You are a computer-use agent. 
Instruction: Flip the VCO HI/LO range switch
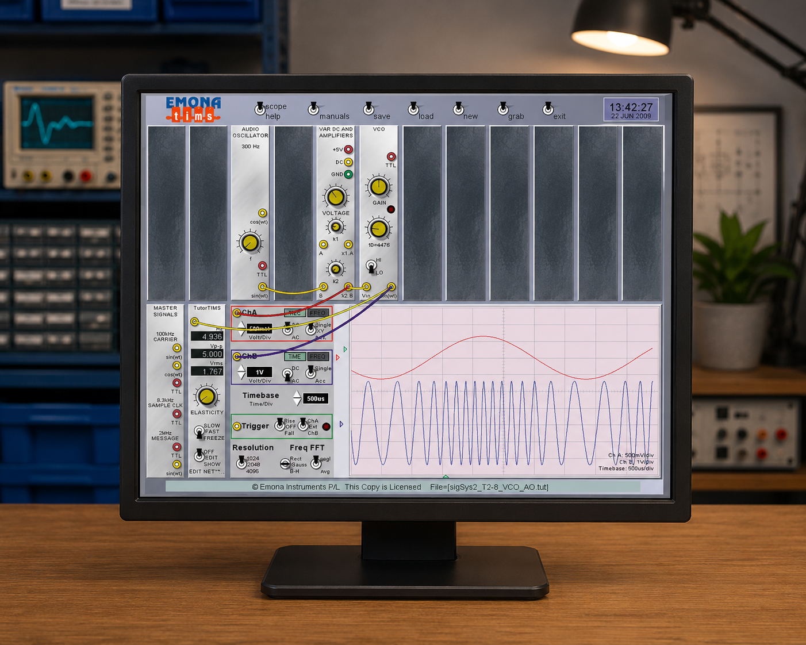click(x=371, y=267)
